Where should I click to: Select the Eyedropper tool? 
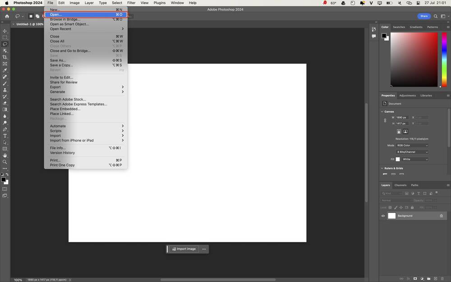[x=5, y=70]
